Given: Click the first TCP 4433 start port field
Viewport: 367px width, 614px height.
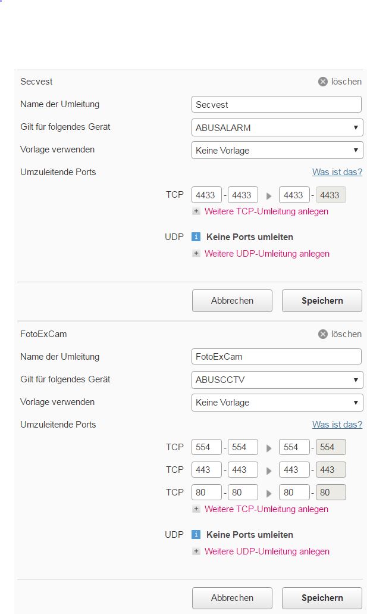Looking at the screenshot, I should (206, 195).
